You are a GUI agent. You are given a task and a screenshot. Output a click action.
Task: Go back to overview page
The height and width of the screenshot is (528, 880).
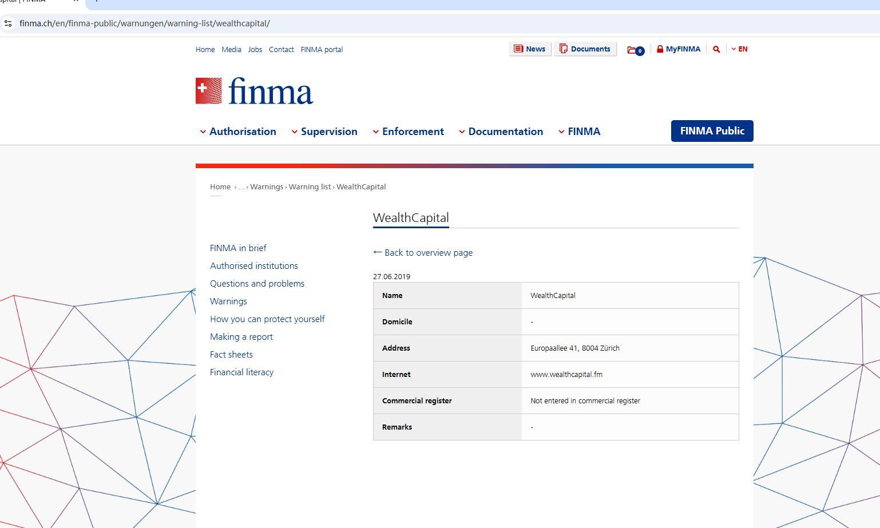coord(423,252)
